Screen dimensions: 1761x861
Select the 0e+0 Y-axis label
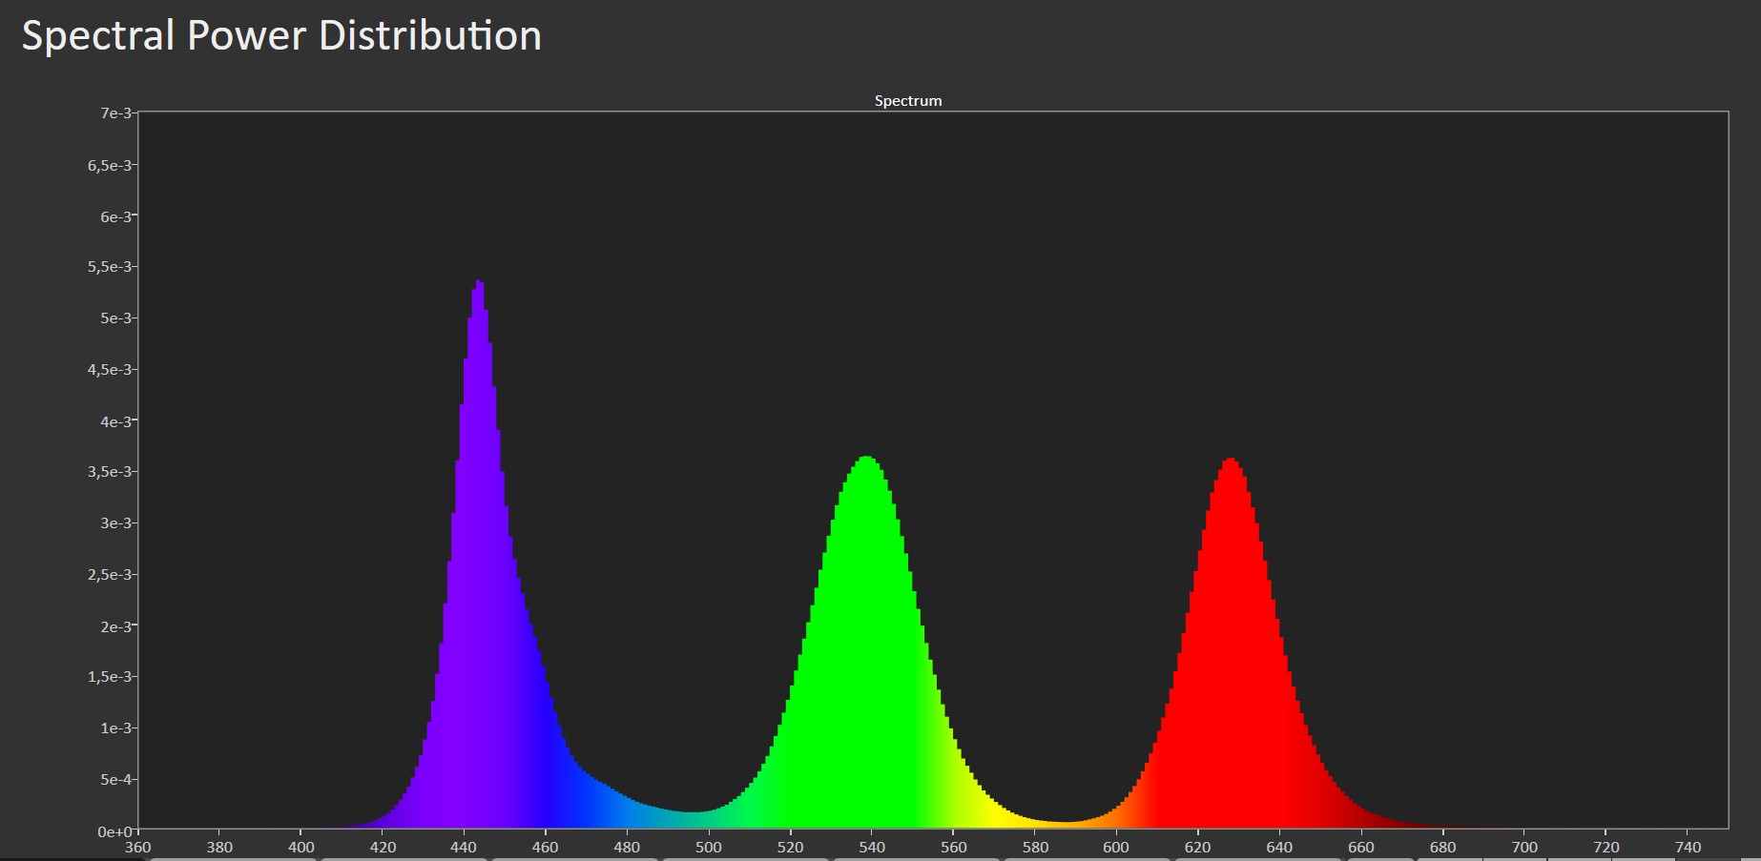(x=114, y=832)
